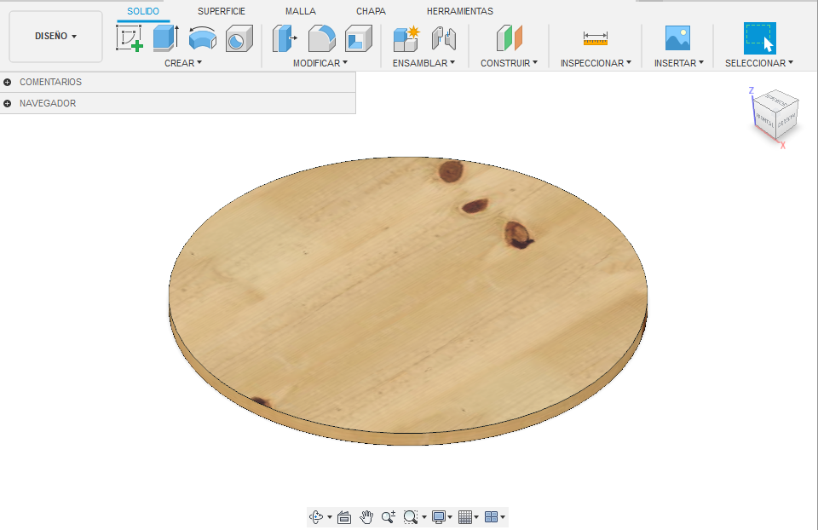Open the DISEÑO workspace dropdown
The image size is (818, 530).
[55, 36]
